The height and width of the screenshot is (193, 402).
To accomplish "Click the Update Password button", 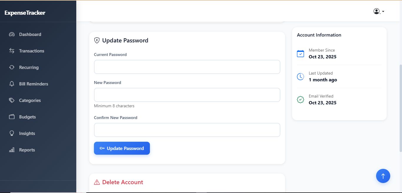I will coord(122,148).
